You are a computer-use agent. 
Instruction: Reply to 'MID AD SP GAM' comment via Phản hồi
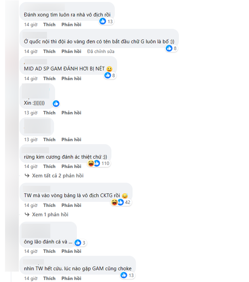[x=71, y=79]
